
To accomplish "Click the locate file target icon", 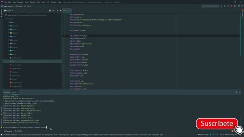I will click(x=50, y=11).
